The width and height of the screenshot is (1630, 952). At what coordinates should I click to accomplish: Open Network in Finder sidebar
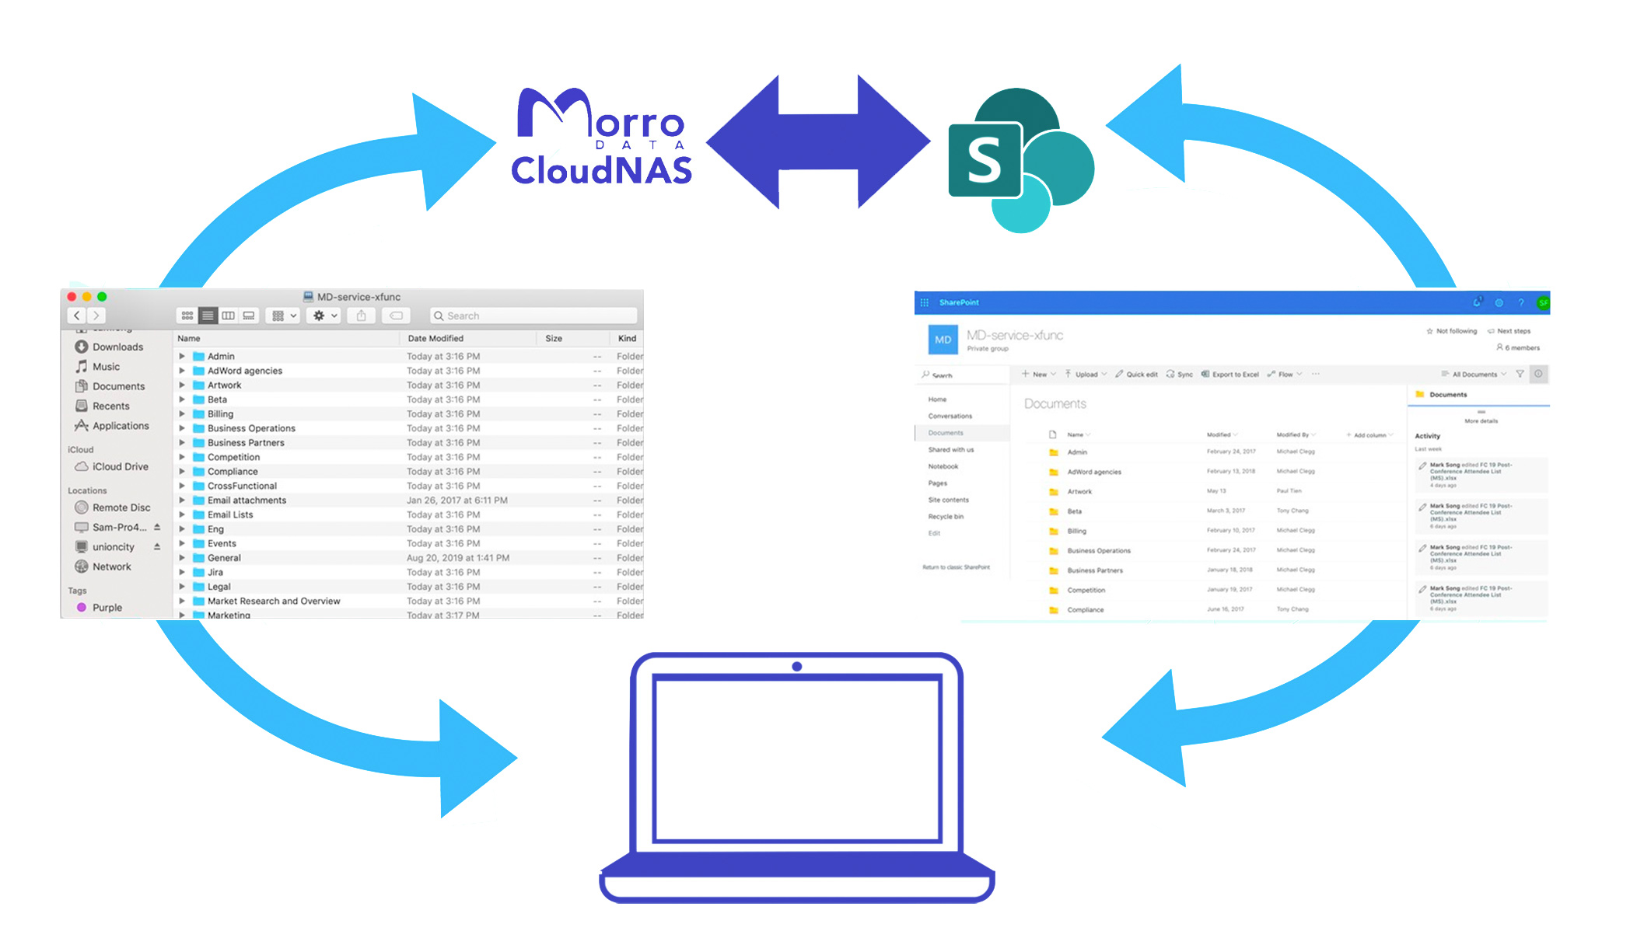(x=103, y=567)
